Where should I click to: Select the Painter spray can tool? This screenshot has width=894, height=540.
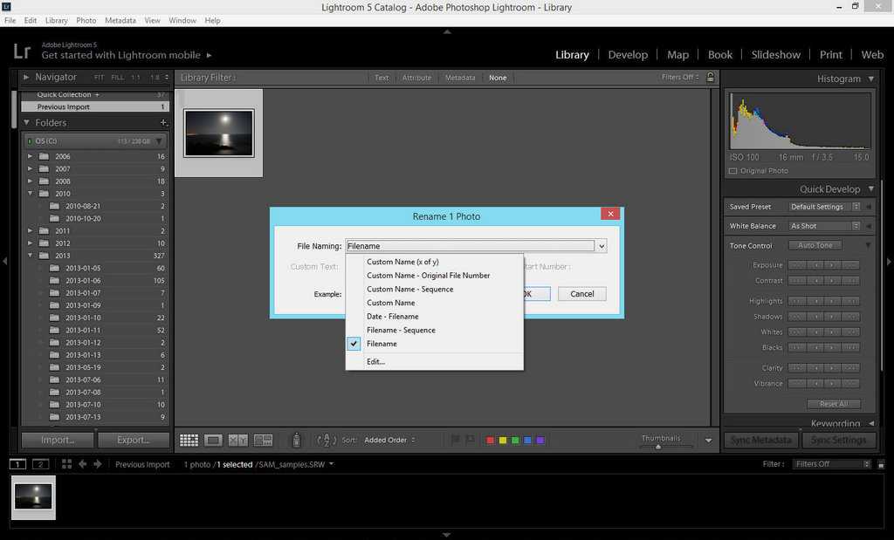pyautogui.click(x=296, y=441)
